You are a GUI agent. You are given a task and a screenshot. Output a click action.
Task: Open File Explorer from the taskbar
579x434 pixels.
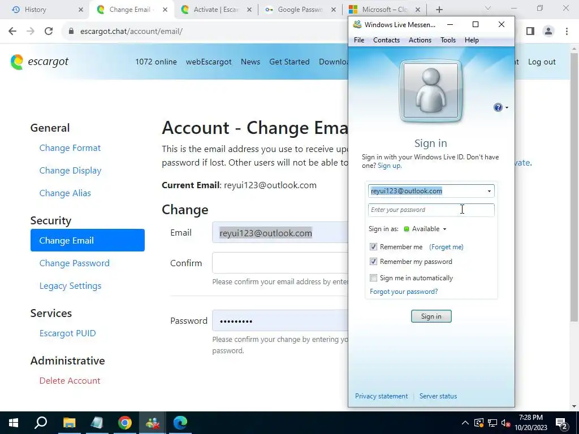(x=69, y=423)
